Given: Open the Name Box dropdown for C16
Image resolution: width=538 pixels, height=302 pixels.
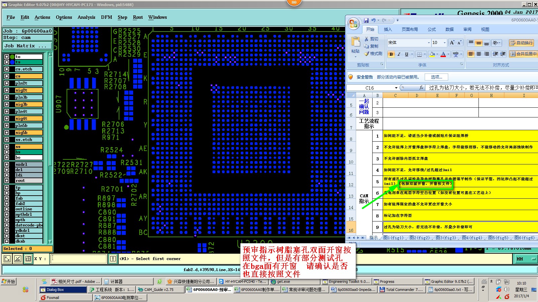Looking at the screenshot, I should [x=396, y=88].
